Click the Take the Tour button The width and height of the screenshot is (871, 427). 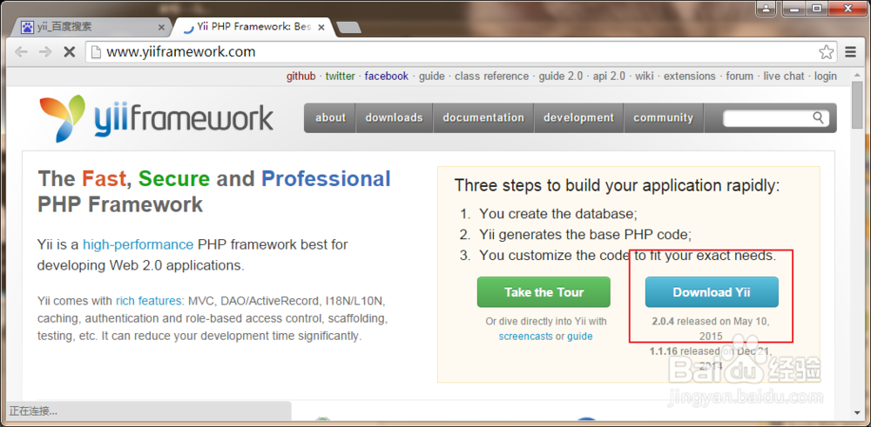tap(544, 292)
